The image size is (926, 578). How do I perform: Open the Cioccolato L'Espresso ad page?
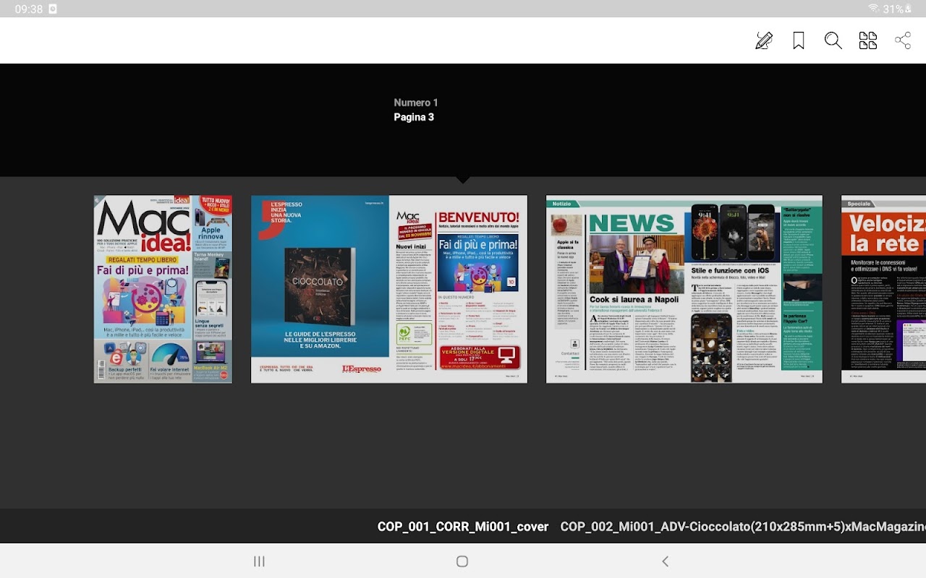tap(320, 289)
